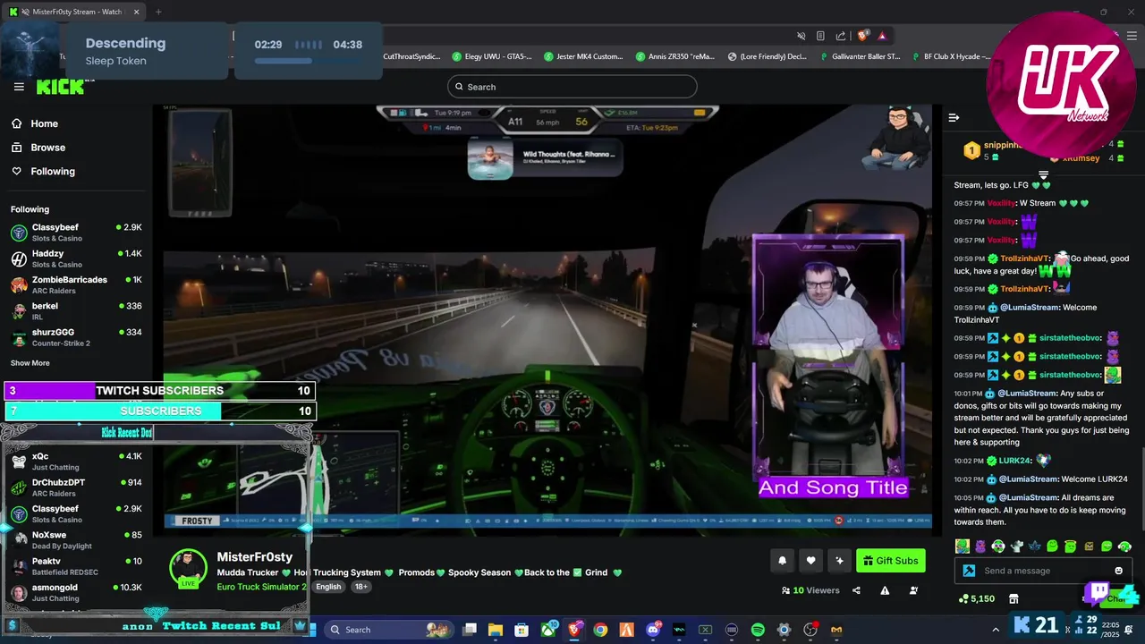Open shurzGGG Counter-Strike 2 channel

(76, 337)
